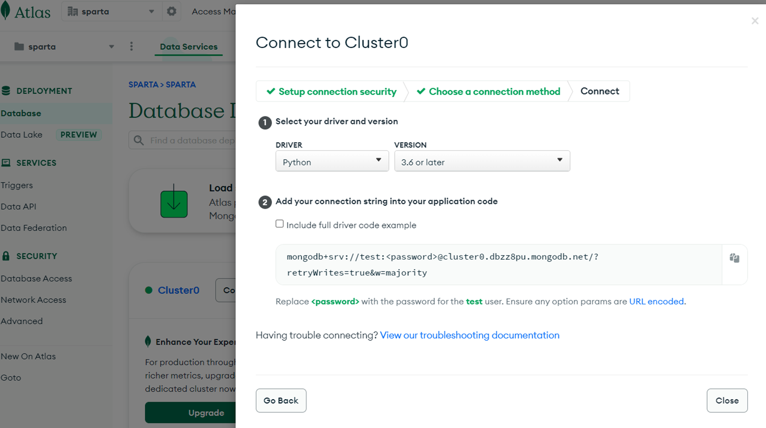Open the Cluster0 cluster link
The height and width of the screenshot is (428, 766).
click(x=178, y=290)
